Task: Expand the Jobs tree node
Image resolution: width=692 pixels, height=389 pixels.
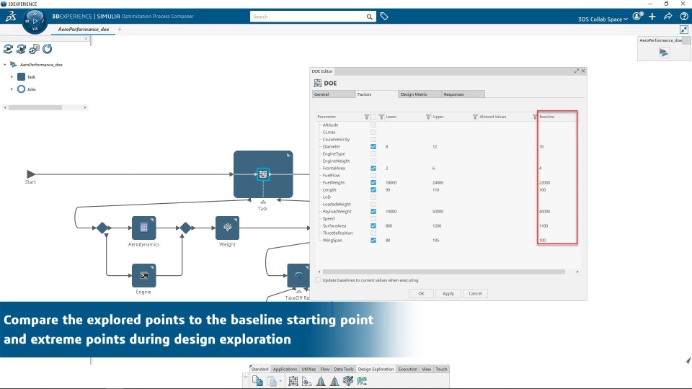Action: (12, 89)
